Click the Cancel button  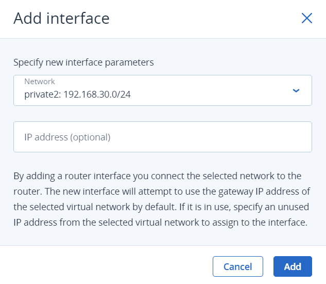[x=237, y=266]
